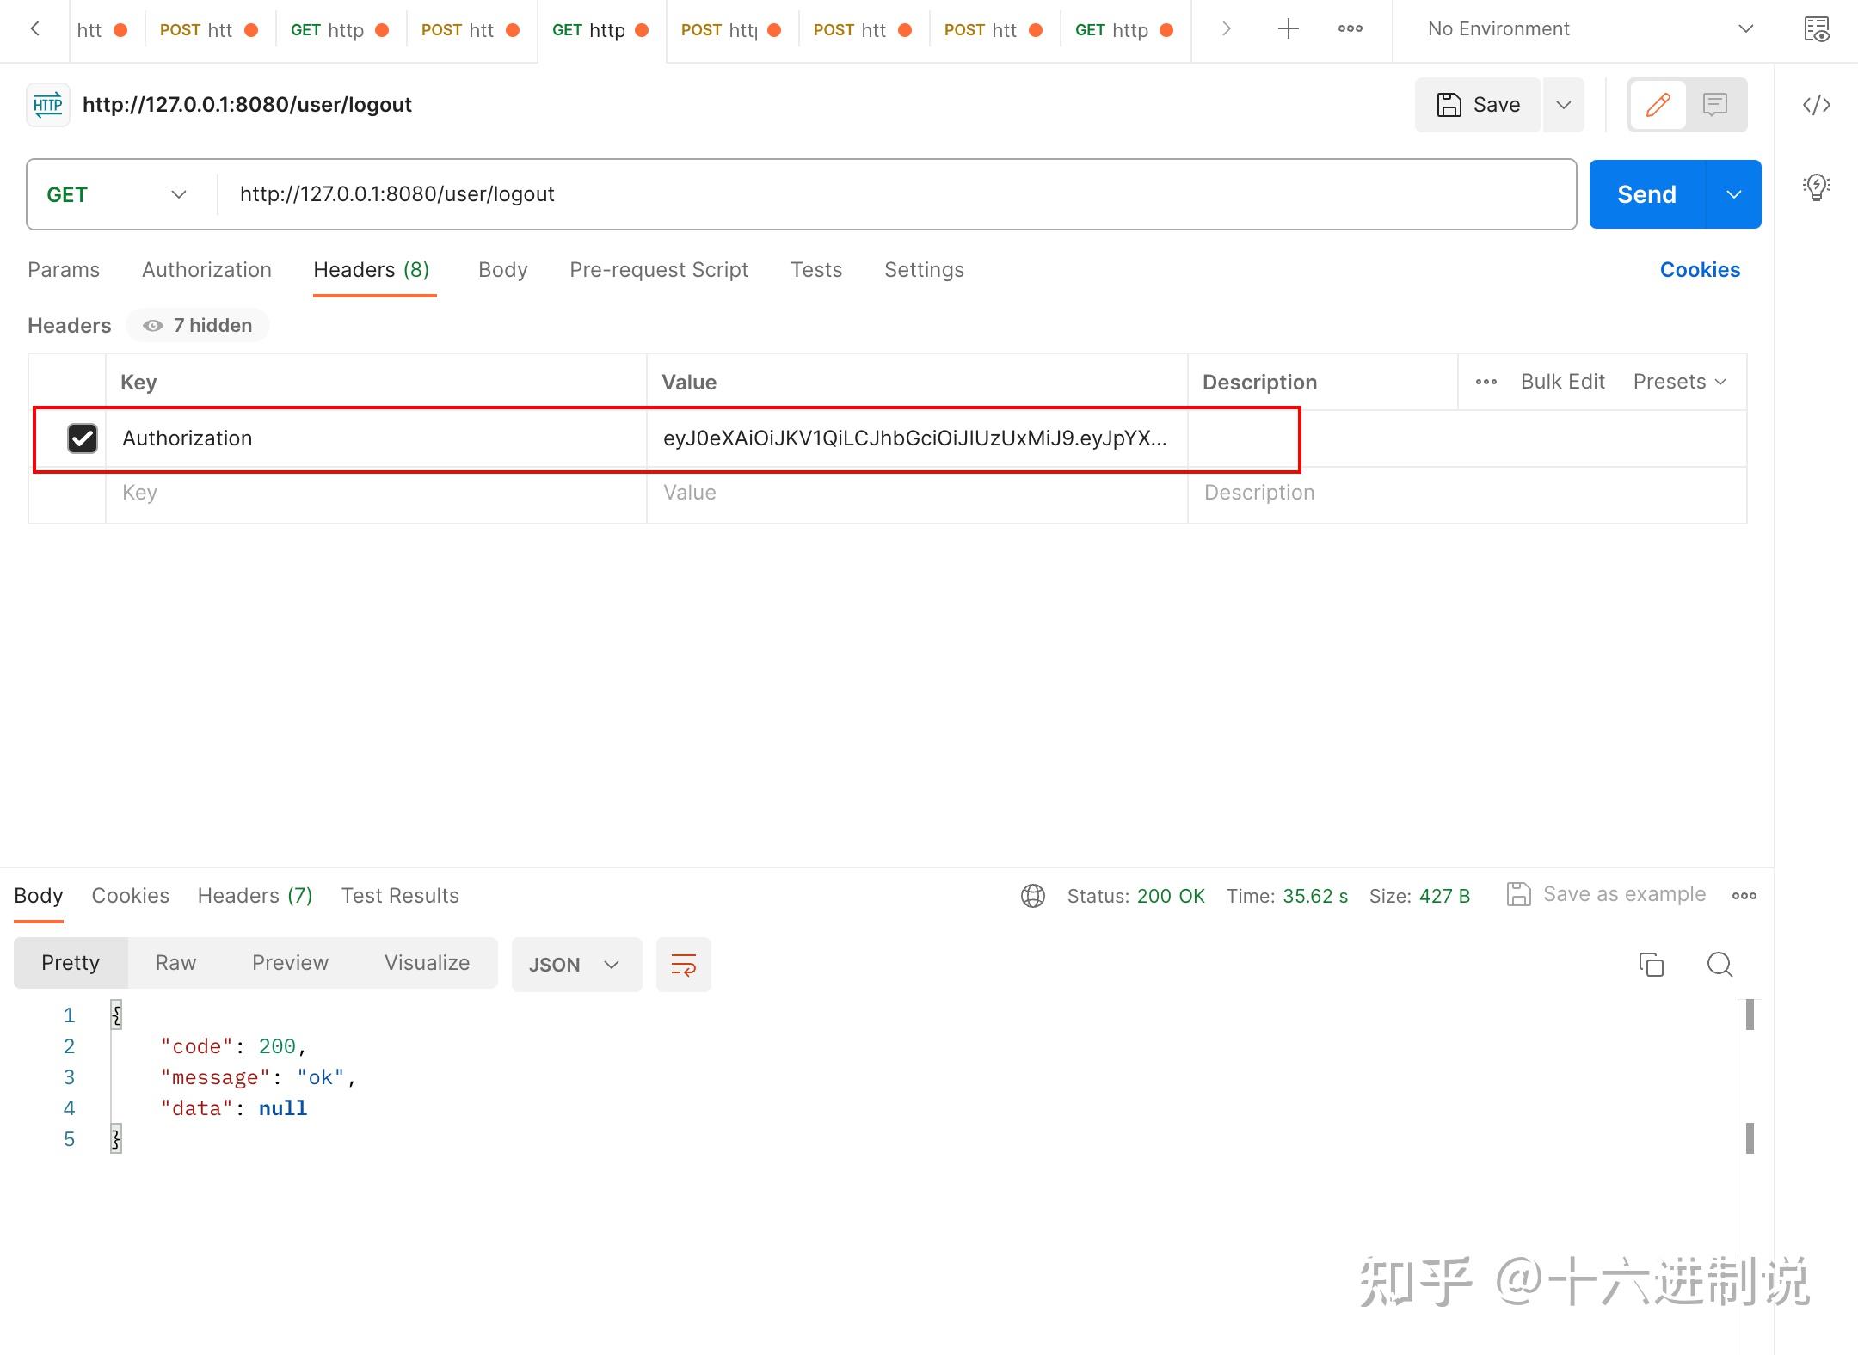The width and height of the screenshot is (1858, 1355).
Task: Uncheck the Authorization header checkbox
Action: pos(82,438)
